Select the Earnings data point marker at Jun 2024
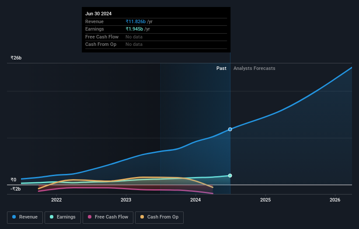359x229 pixels. click(230, 176)
